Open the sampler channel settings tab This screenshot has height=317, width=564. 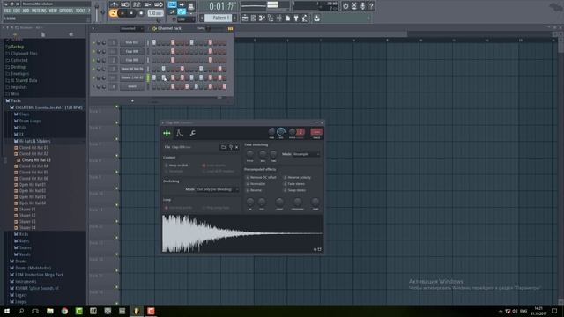tap(167, 133)
